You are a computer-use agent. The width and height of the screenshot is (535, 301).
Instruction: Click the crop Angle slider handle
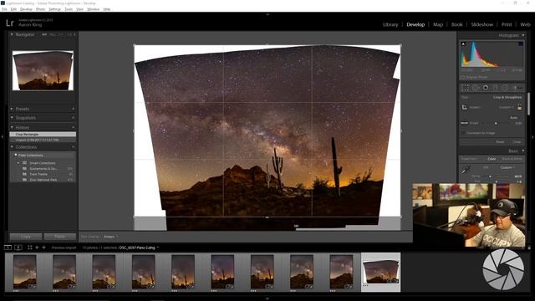click(496, 123)
